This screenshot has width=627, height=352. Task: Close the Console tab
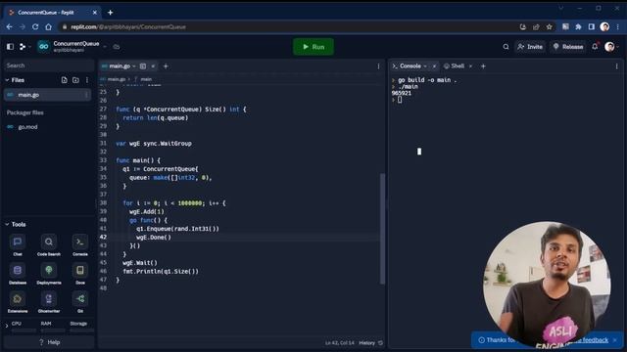(x=434, y=66)
